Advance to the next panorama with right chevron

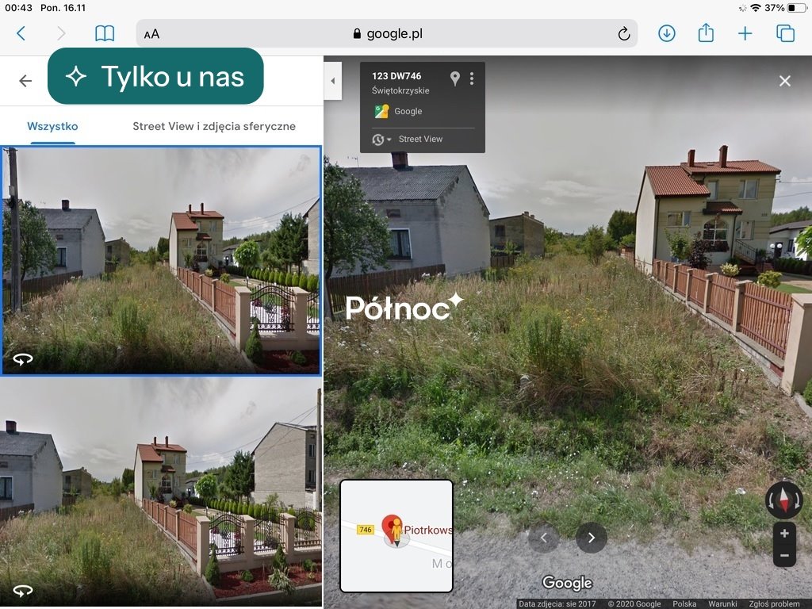tap(591, 538)
